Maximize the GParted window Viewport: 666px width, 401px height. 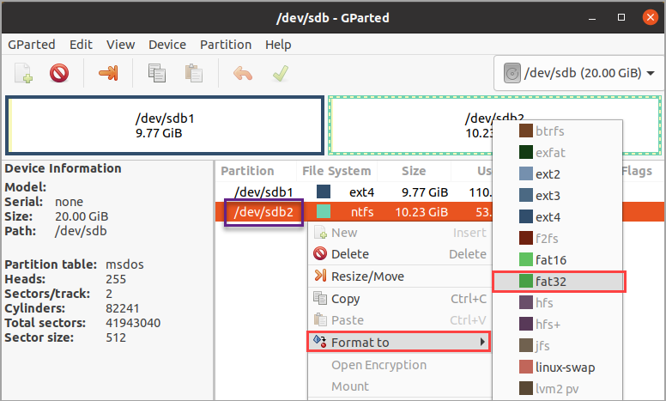(621, 17)
